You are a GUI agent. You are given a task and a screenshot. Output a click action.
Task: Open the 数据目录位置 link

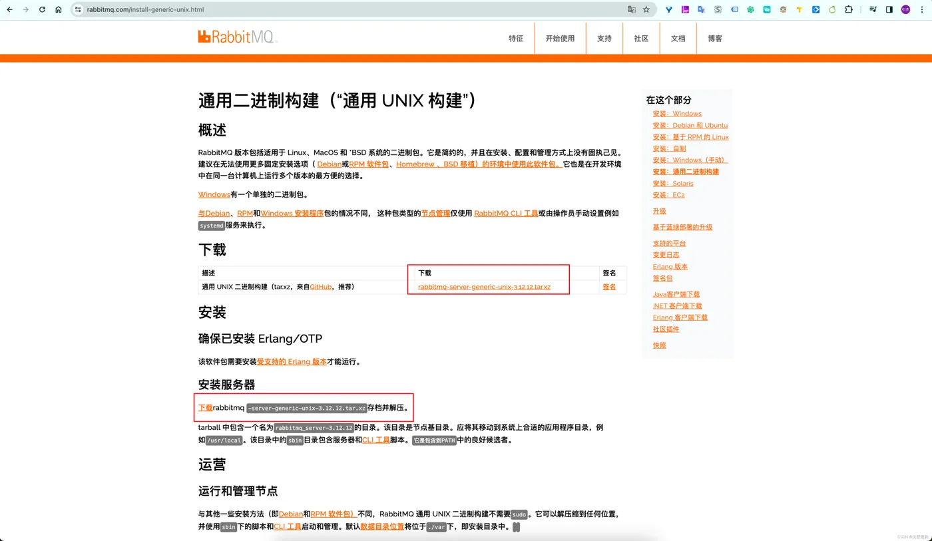pyautogui.click(x=382, y=526)
